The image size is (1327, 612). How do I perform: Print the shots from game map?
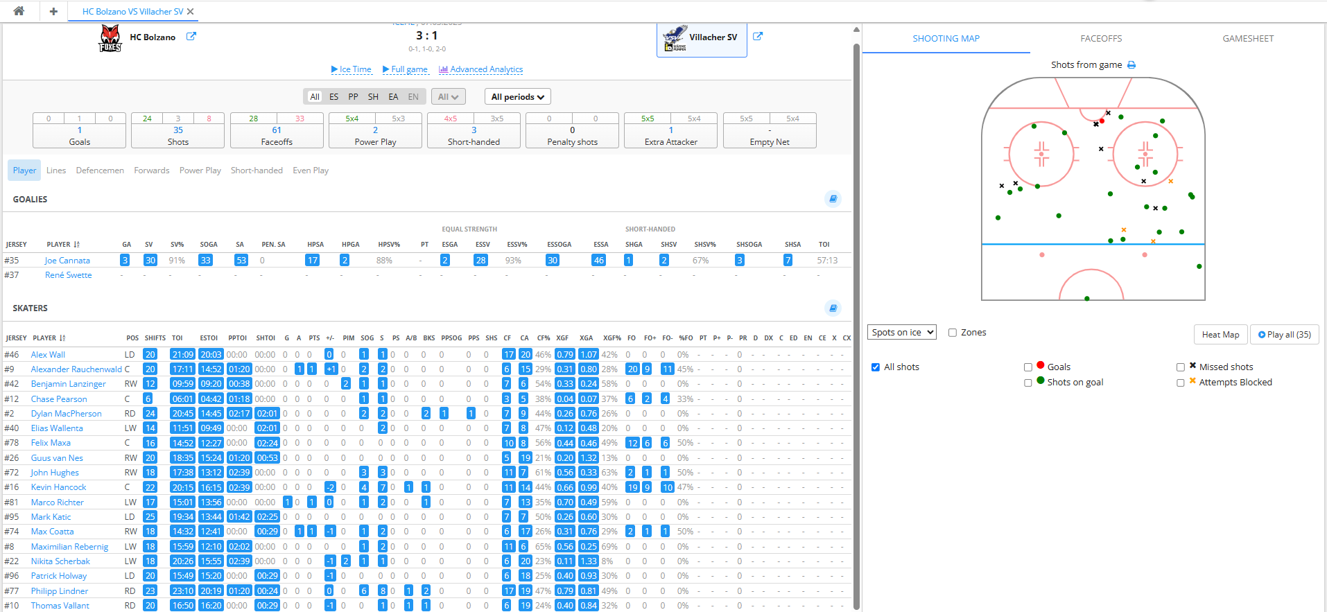(x=1131, y=65)
